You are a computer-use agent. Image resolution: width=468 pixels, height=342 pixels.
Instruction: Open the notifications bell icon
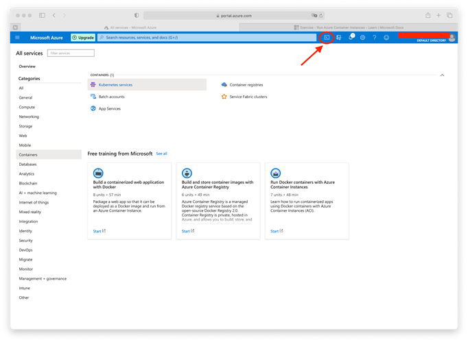point(351,37)
